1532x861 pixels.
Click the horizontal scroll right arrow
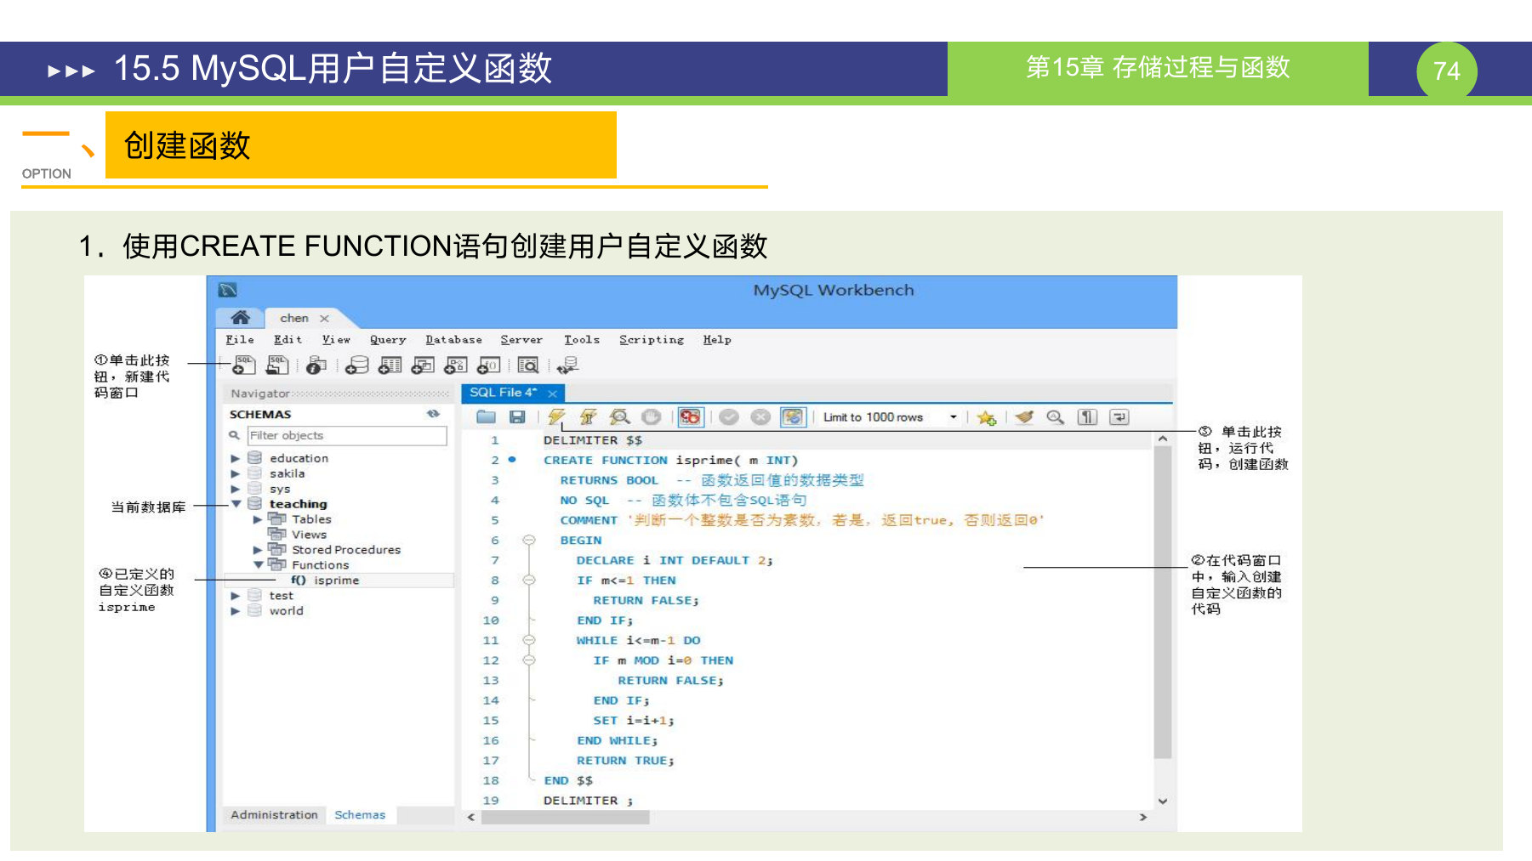(1143, 817)
